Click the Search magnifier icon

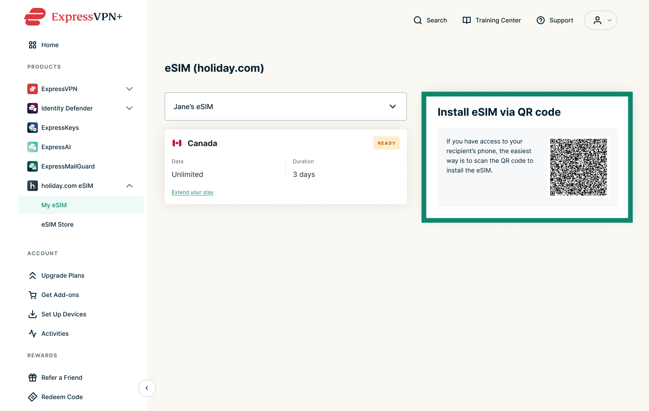(418, 20)
